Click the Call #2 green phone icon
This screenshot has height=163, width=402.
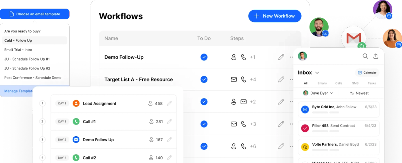[76, 158]
